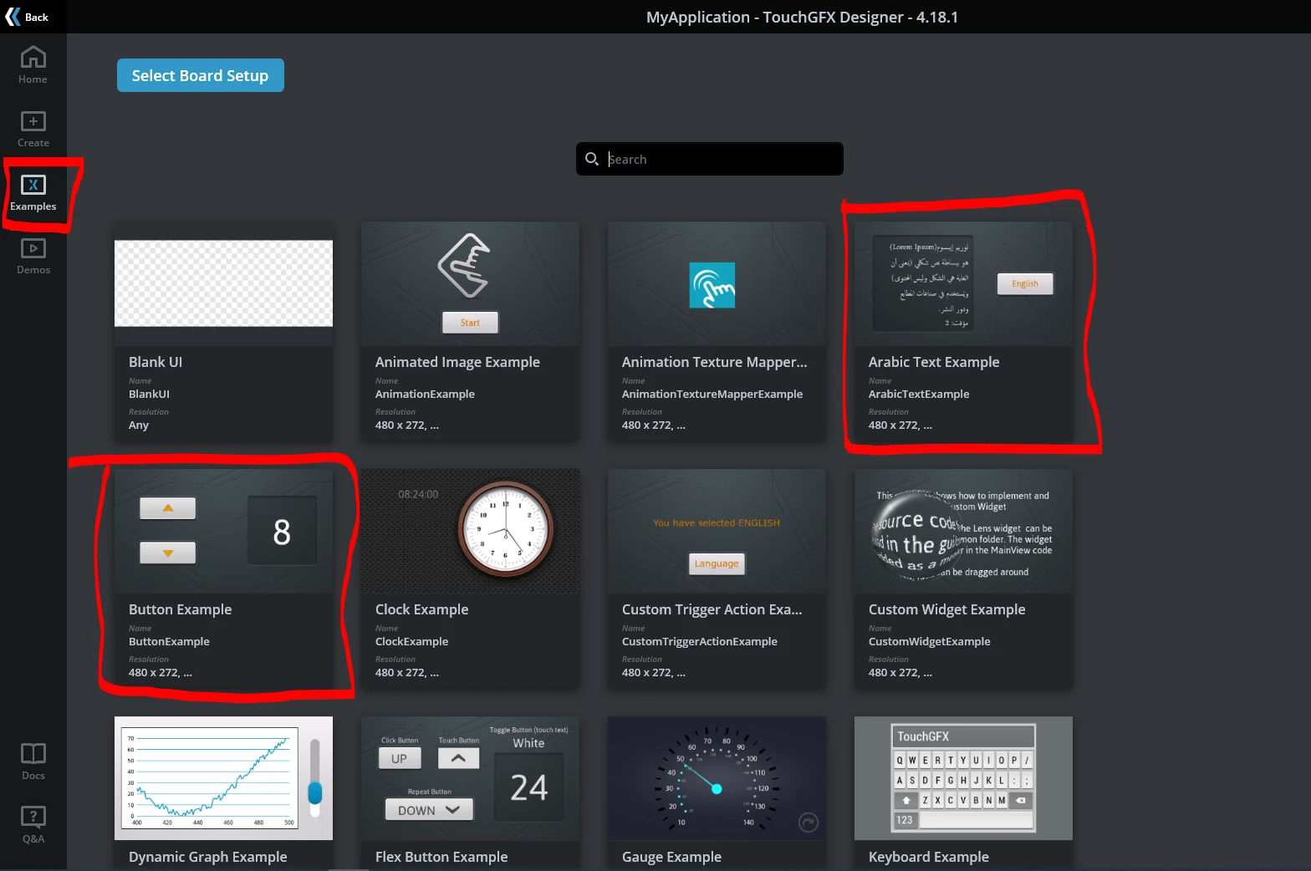Select the Gauge Example thumbnail

click(717, 778)
